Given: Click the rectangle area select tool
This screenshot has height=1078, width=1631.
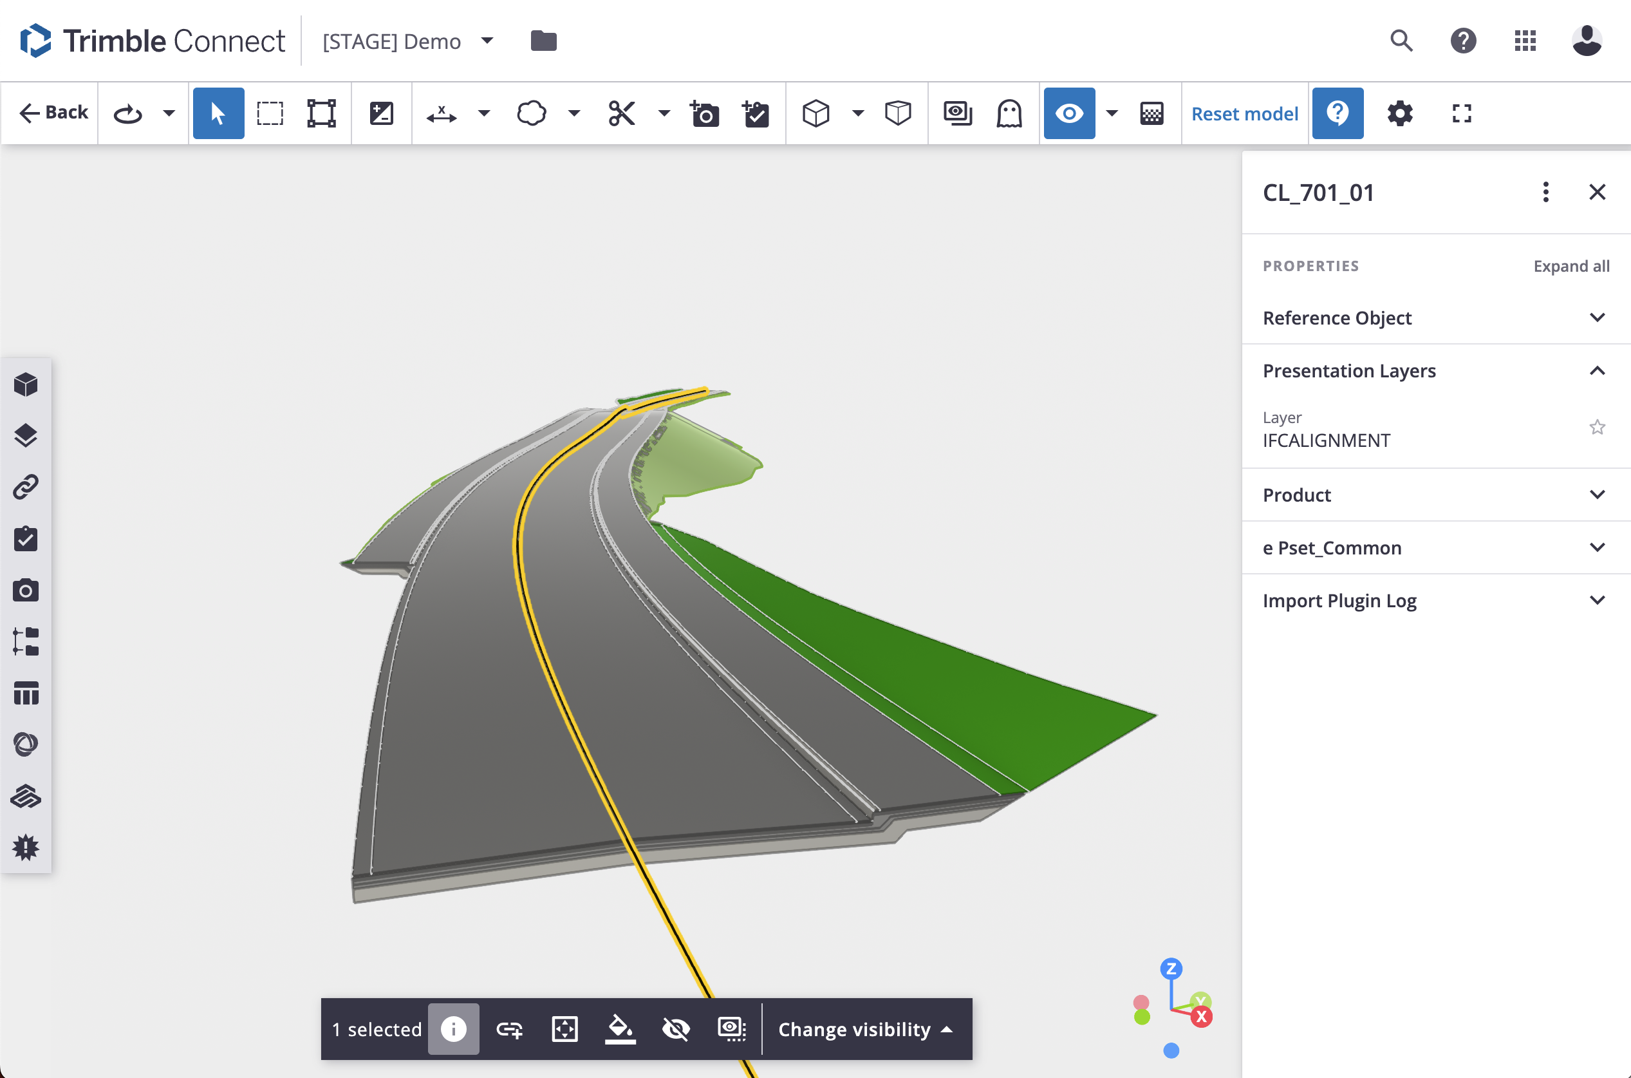Looking at the screenshot, I should 270,113.
